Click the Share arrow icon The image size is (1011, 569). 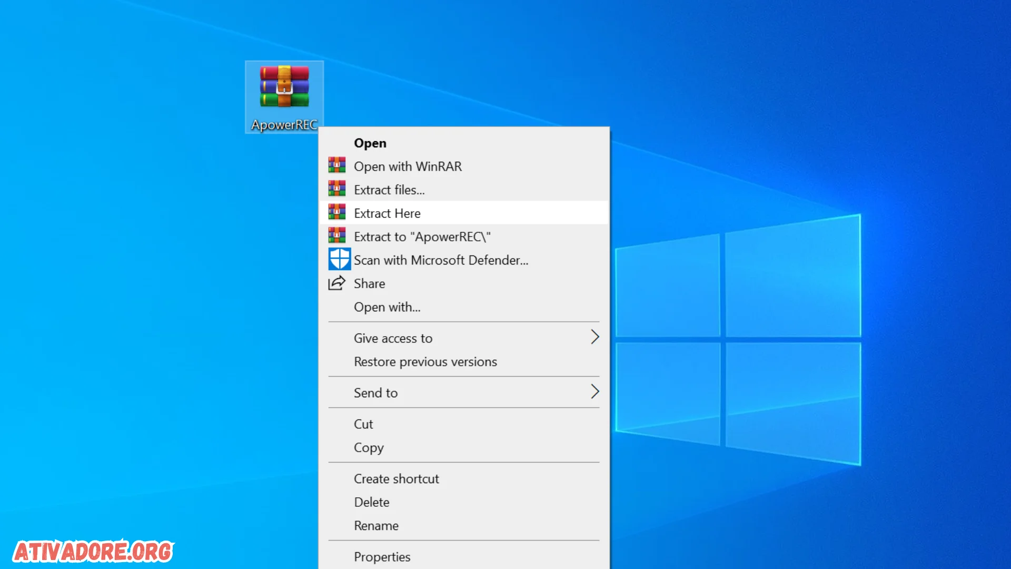[337, 283]
